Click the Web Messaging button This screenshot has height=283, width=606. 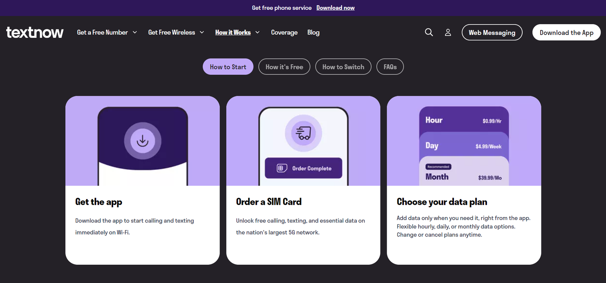492,32
